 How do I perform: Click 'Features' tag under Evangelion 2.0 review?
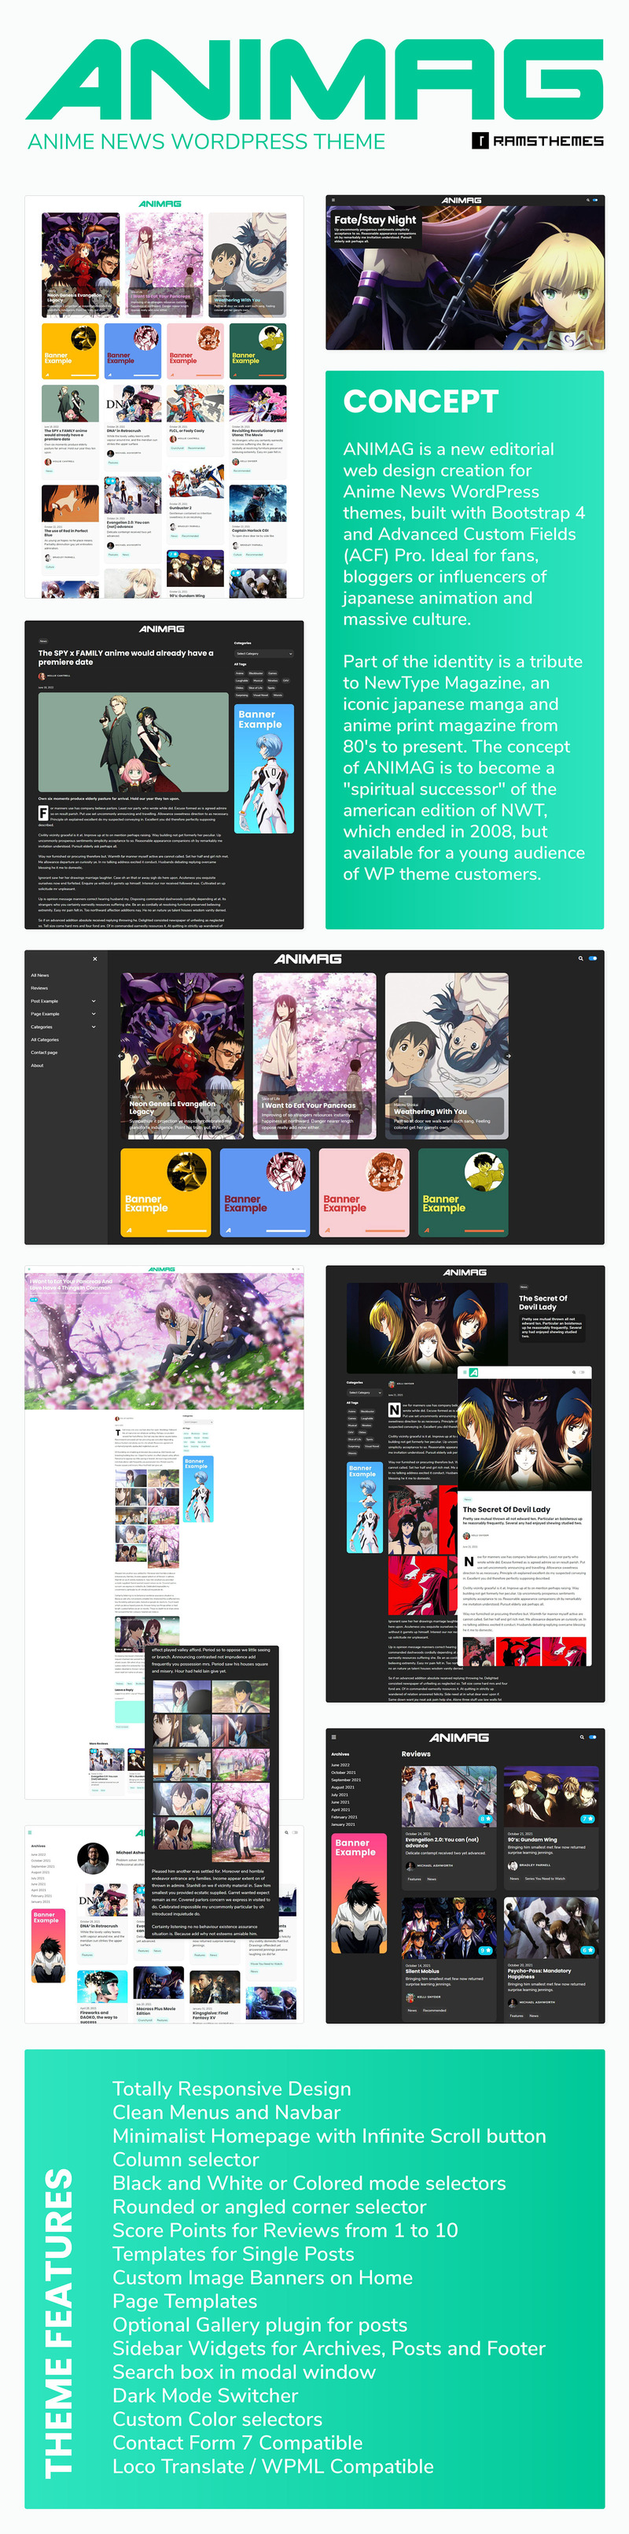[415, 1878]
